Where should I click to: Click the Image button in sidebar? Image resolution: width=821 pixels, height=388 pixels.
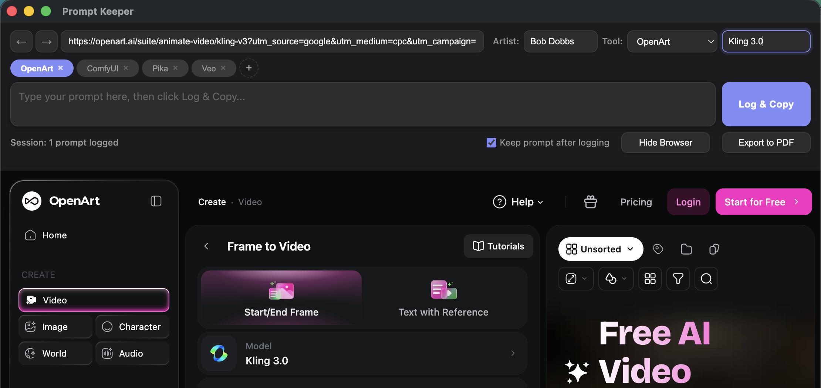pos(55,327)
